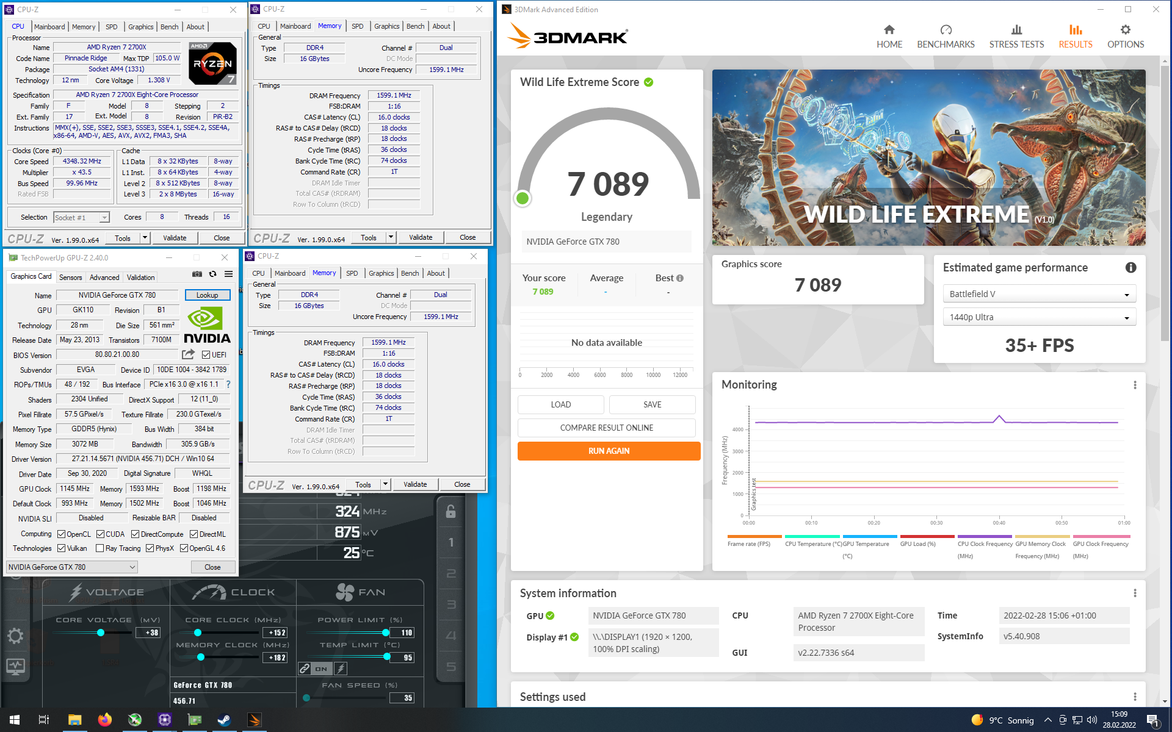Go to STRESS TESTS in 3DMark

1016,37
